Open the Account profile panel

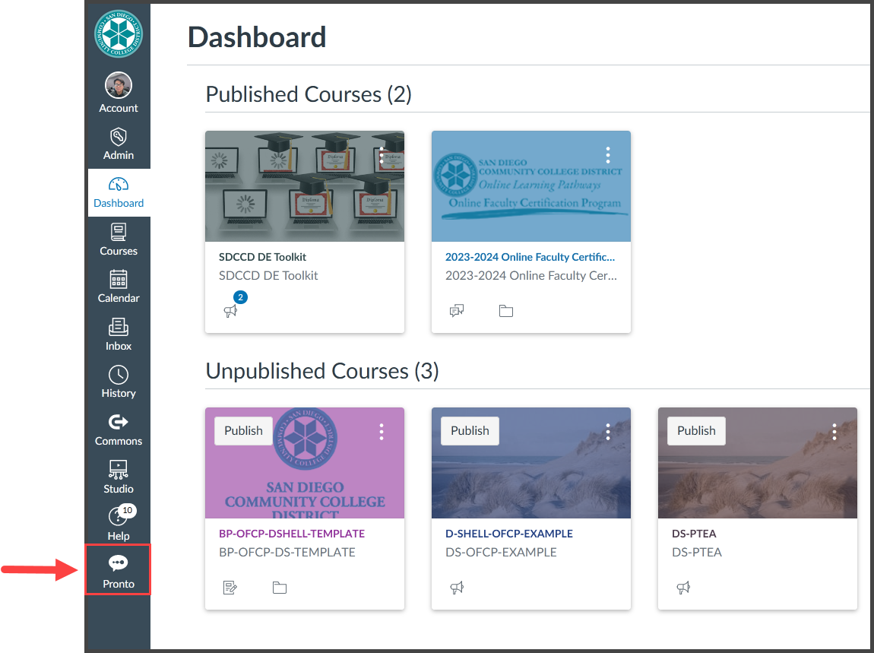118,90
